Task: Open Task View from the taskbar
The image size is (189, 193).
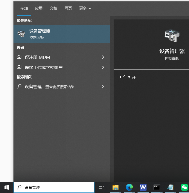Action: click(x=101, y=187)
